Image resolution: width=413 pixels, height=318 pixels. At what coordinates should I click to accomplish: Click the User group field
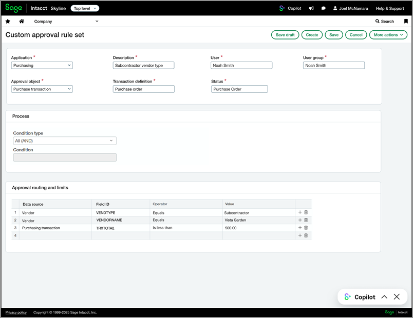point(334,65)
